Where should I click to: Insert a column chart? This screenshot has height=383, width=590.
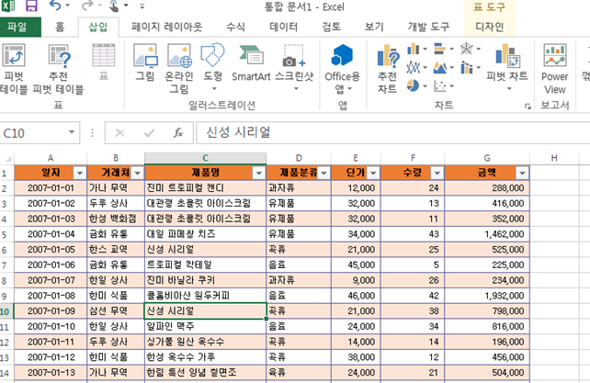coord(417,49)
